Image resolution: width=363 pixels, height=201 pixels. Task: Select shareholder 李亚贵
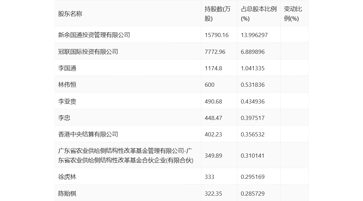point(67,101)
